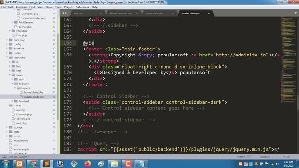
Task: Click the public folder icon
Action: pos(11,53)
